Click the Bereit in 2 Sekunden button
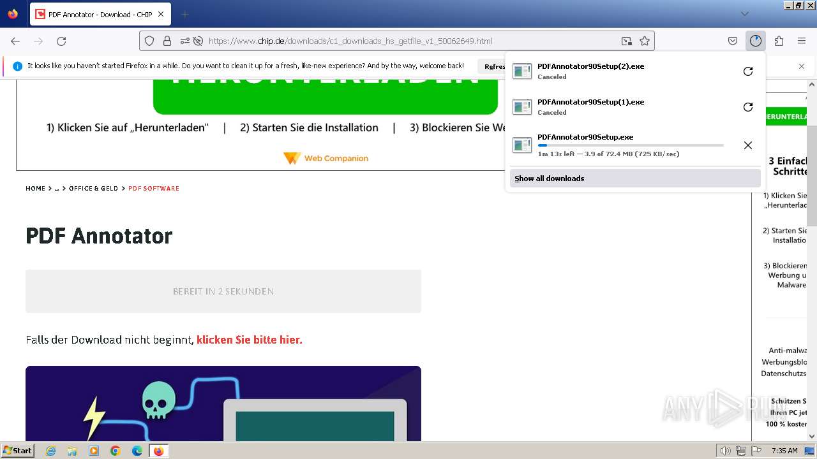This screenshot has width=817, height=459. [x=223, y=291]
